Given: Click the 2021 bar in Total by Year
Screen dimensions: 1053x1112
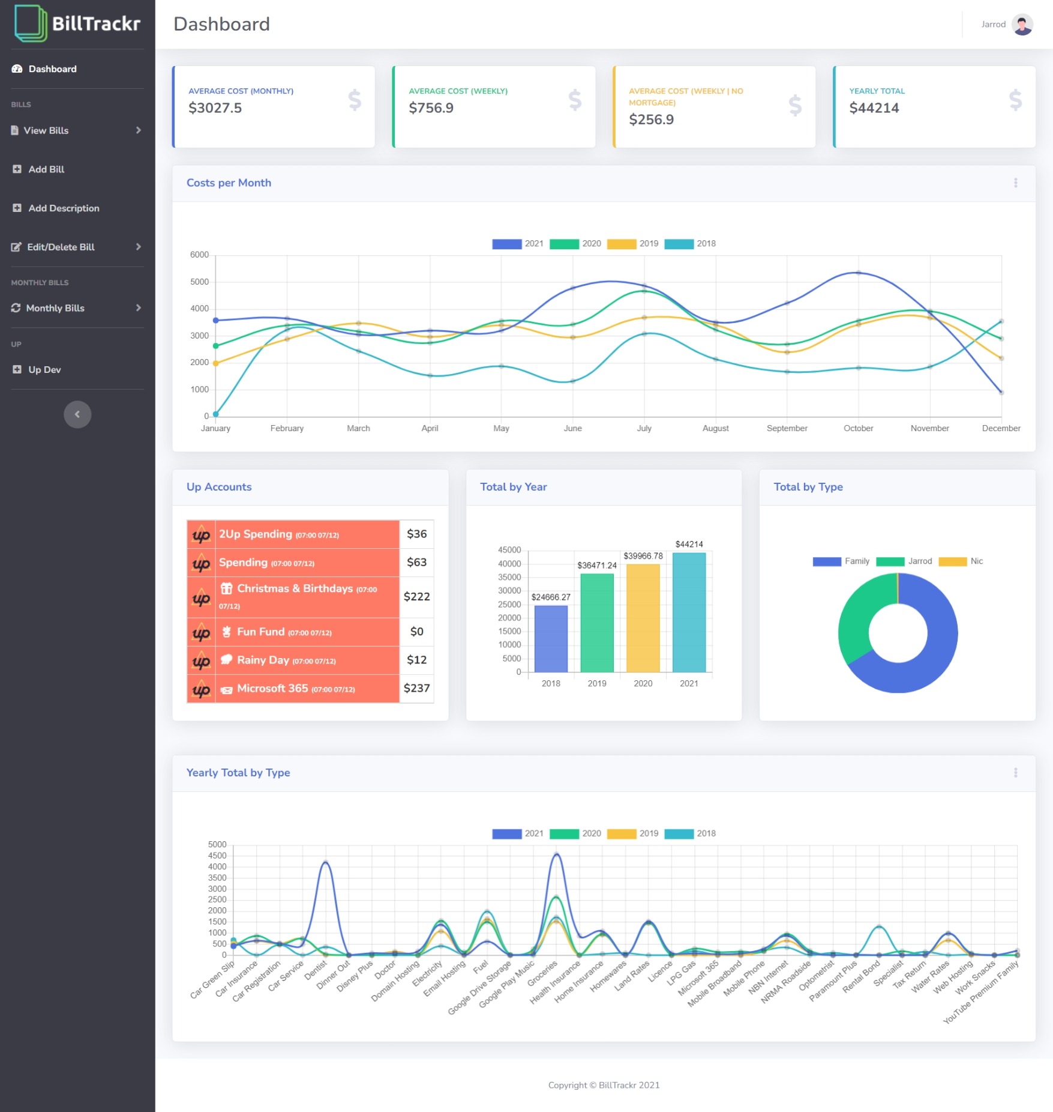Looking at the screenshot, I should [x=689, y=612].
